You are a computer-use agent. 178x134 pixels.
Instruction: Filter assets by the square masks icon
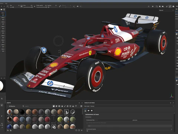(59, 106)
